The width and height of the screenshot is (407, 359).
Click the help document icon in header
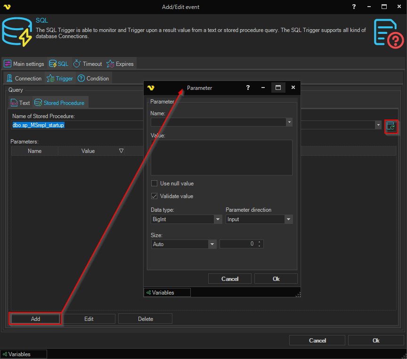(388, 33)
